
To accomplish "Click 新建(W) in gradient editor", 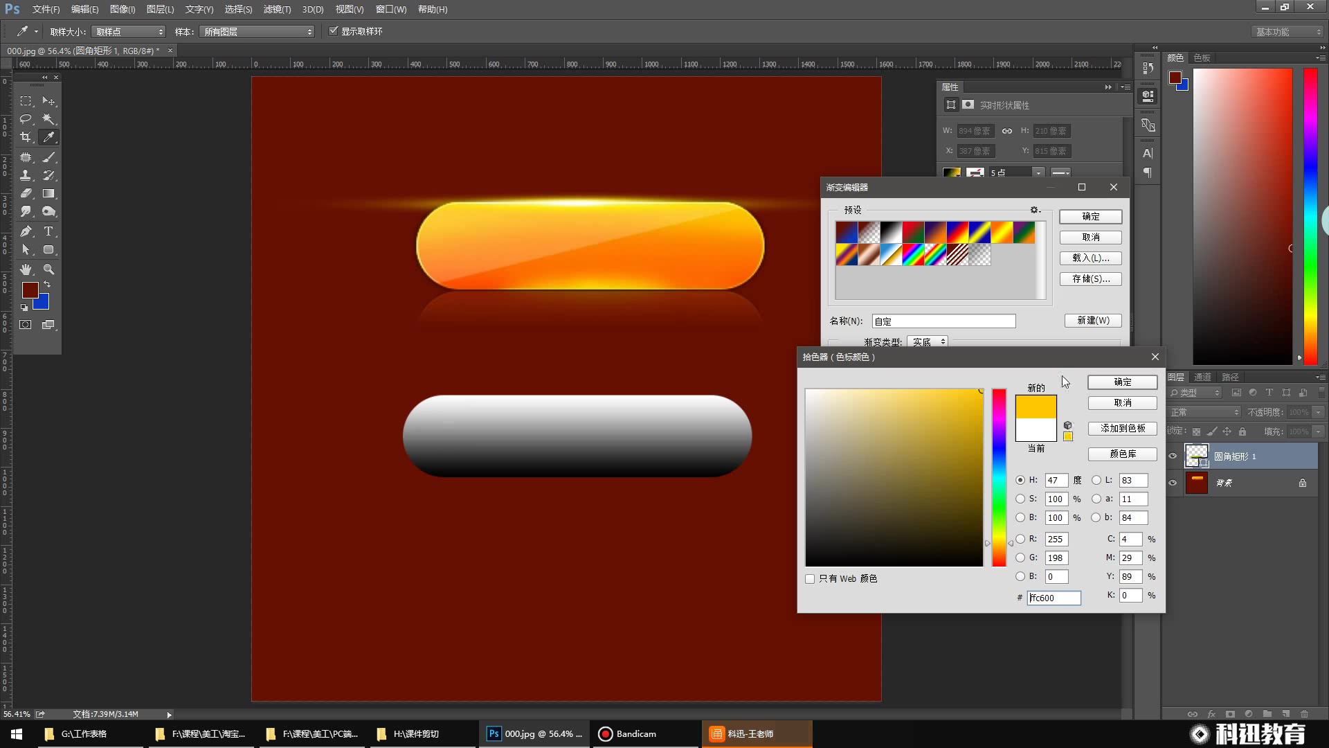I will pos(1093,321).
